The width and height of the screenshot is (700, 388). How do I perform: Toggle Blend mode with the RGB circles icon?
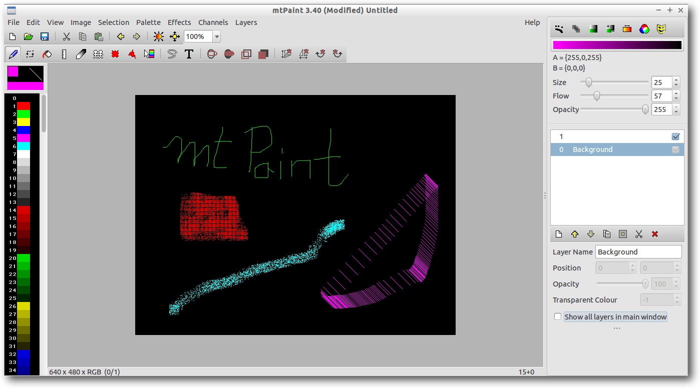(x=644, y=29)
